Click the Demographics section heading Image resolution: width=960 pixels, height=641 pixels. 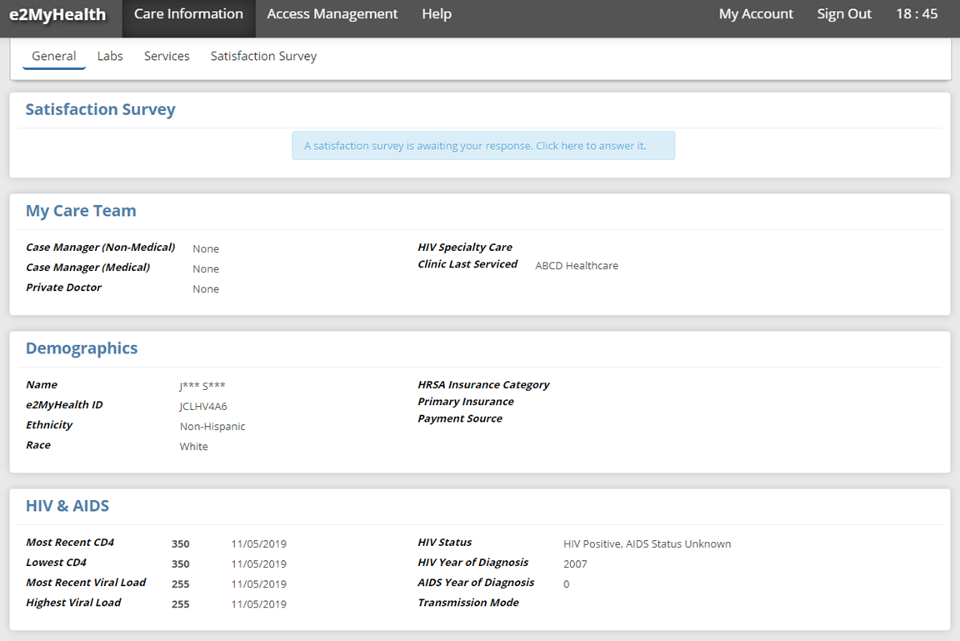click(82, 348)
